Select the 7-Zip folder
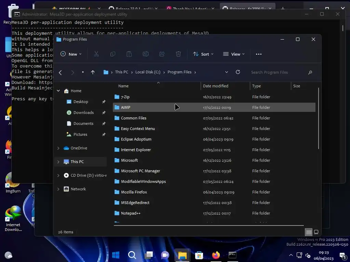This screenshot has height=262, width=350. coord(214,97)
